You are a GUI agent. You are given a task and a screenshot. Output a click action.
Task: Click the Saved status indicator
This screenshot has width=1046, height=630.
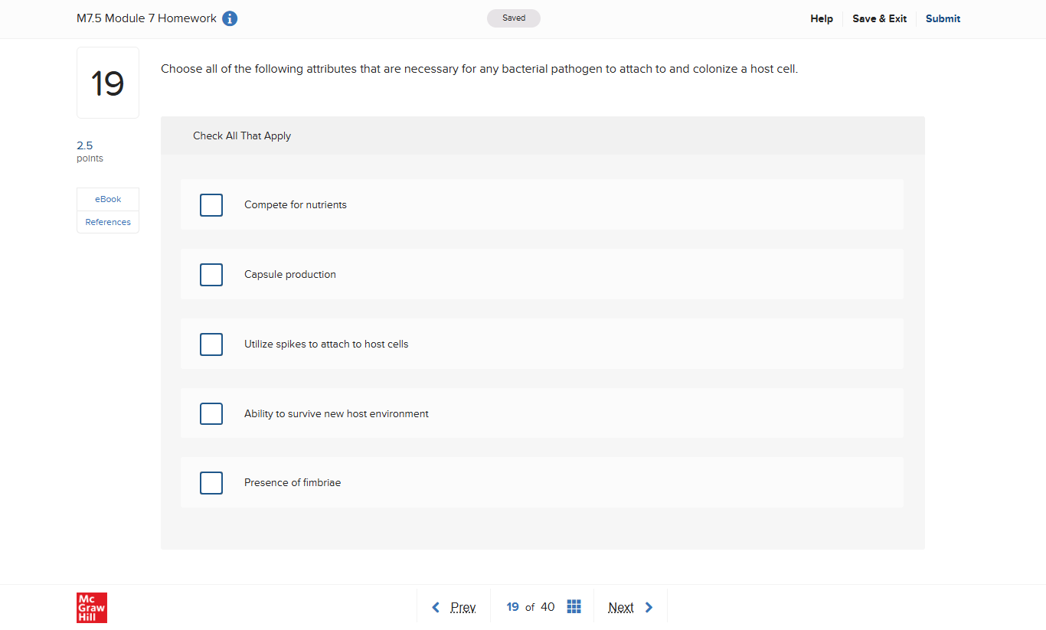coord(513,17)
